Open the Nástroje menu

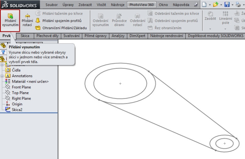(x=118, y=5)
